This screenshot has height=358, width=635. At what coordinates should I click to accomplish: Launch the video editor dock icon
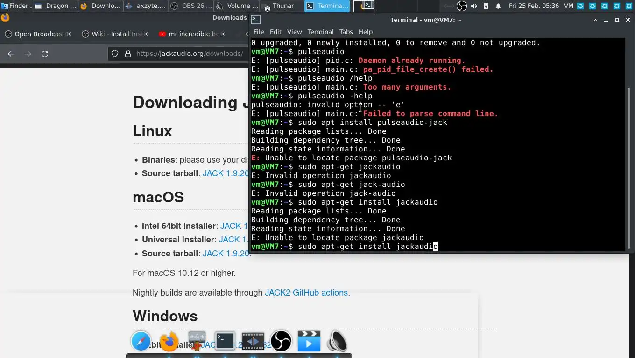(253, 341)
